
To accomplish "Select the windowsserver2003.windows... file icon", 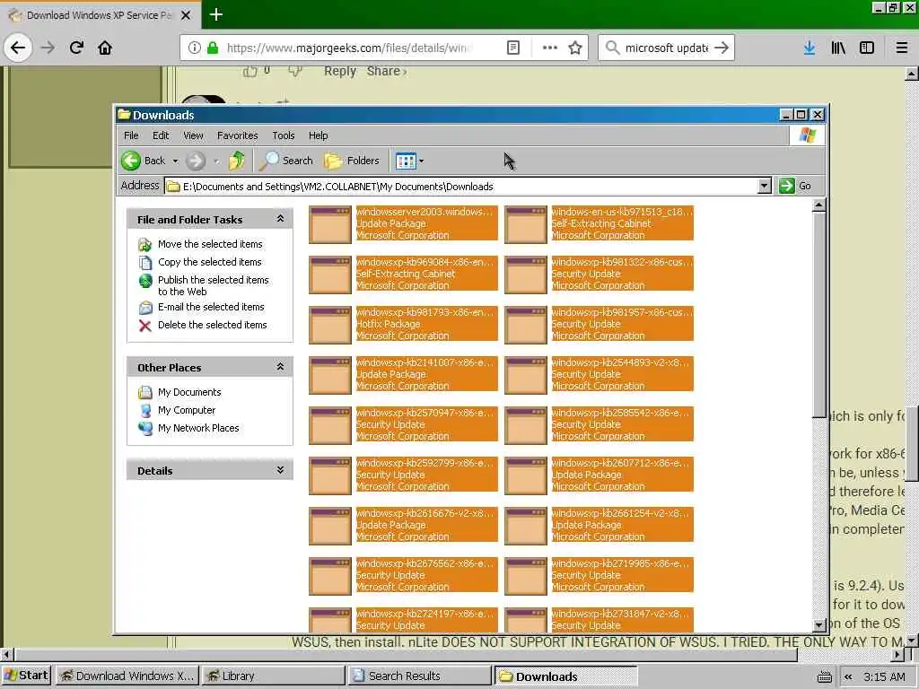I will [330, 224].
